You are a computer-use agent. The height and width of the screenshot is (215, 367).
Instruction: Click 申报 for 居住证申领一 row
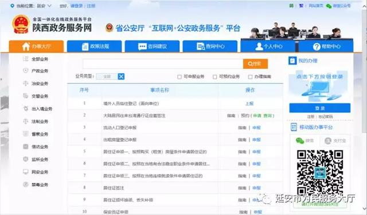coord(256,152)
